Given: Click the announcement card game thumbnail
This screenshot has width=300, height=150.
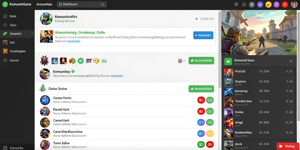Looking at the screenshot, I should tap(47, 36).
